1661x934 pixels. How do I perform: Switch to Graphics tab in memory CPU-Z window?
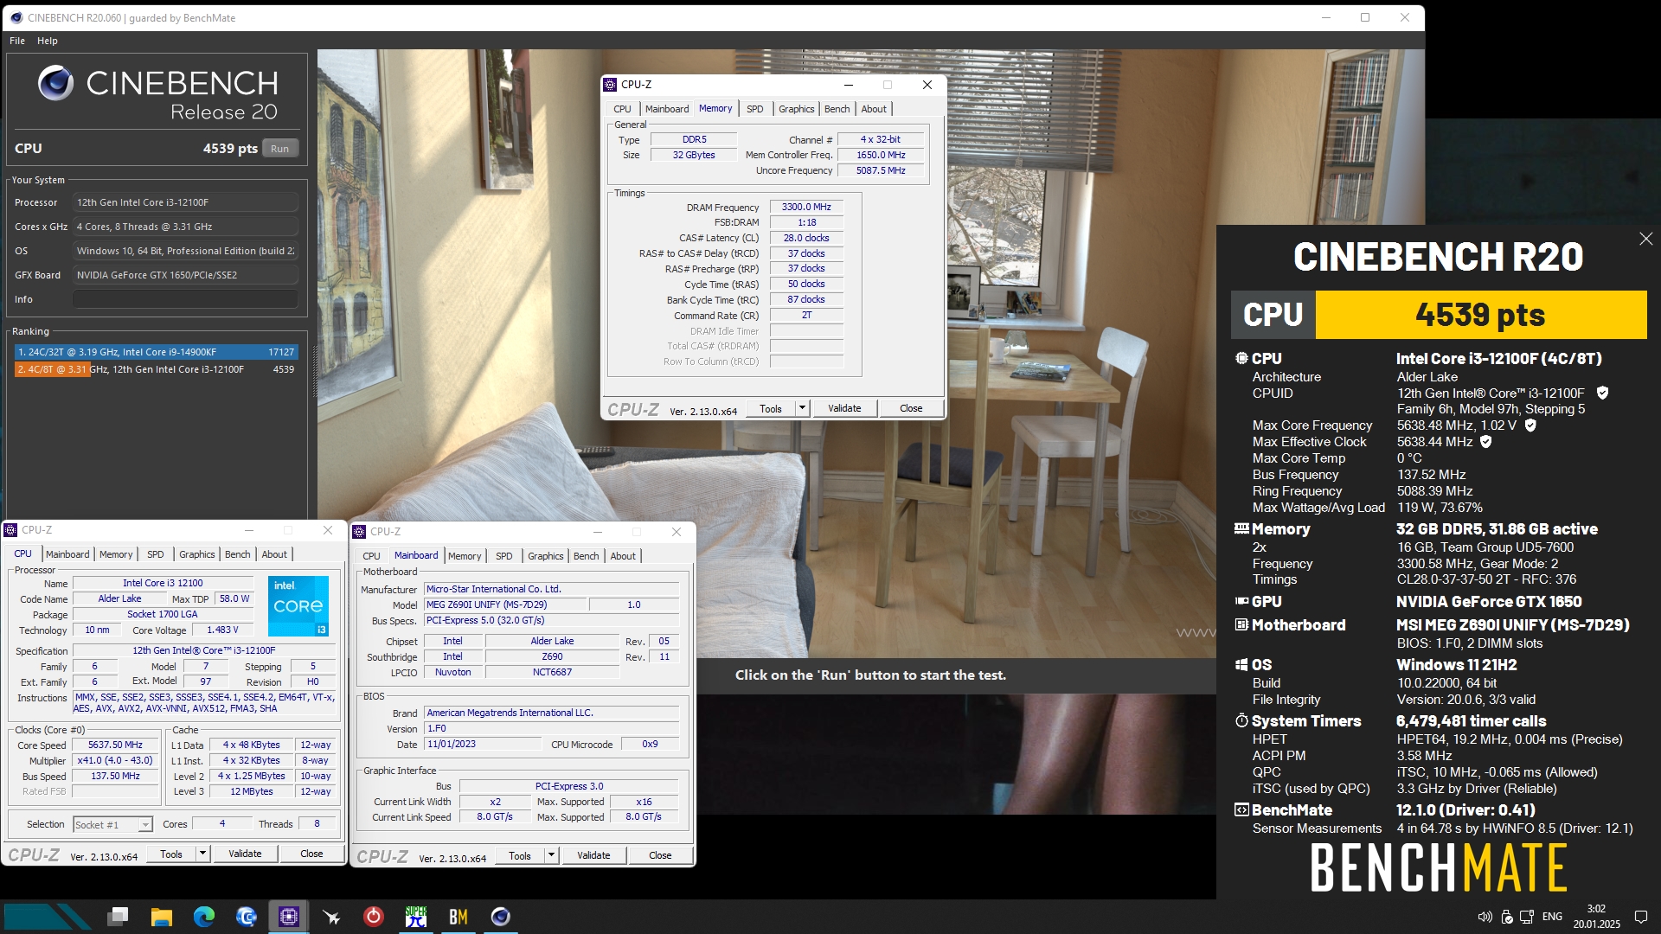pos(796,109)
